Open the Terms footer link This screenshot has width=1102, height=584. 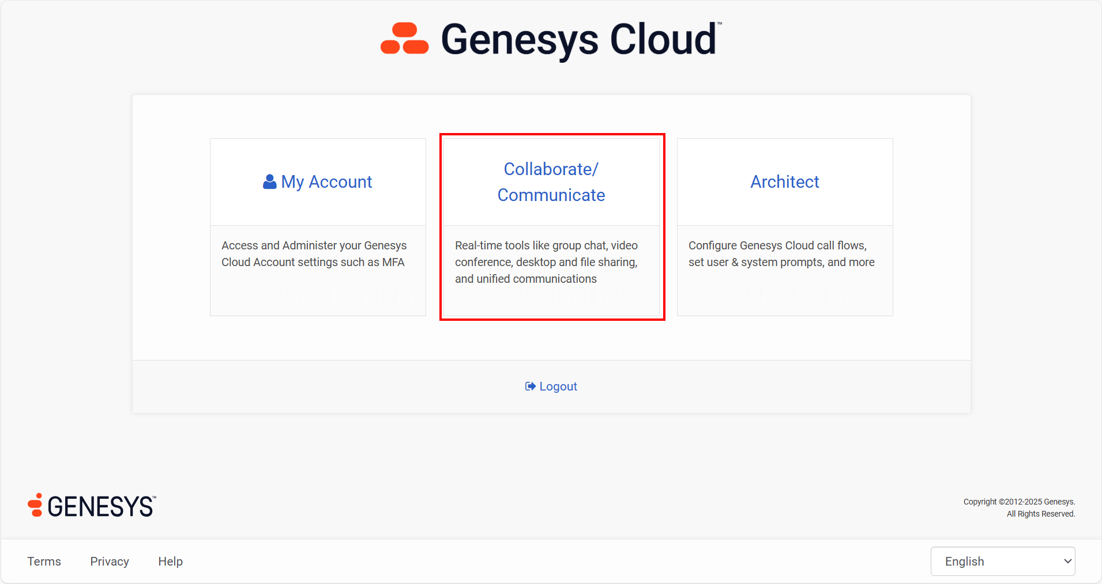44,562
